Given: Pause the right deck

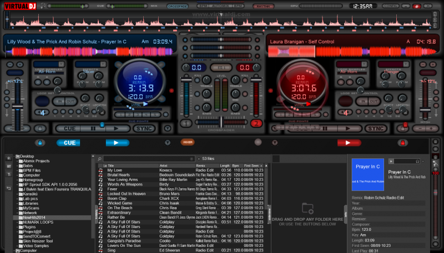Looking at the screenshot, I should (325, 128).
